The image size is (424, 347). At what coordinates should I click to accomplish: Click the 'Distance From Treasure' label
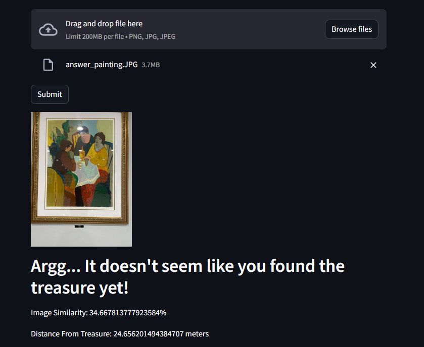(x=71, y=334)
